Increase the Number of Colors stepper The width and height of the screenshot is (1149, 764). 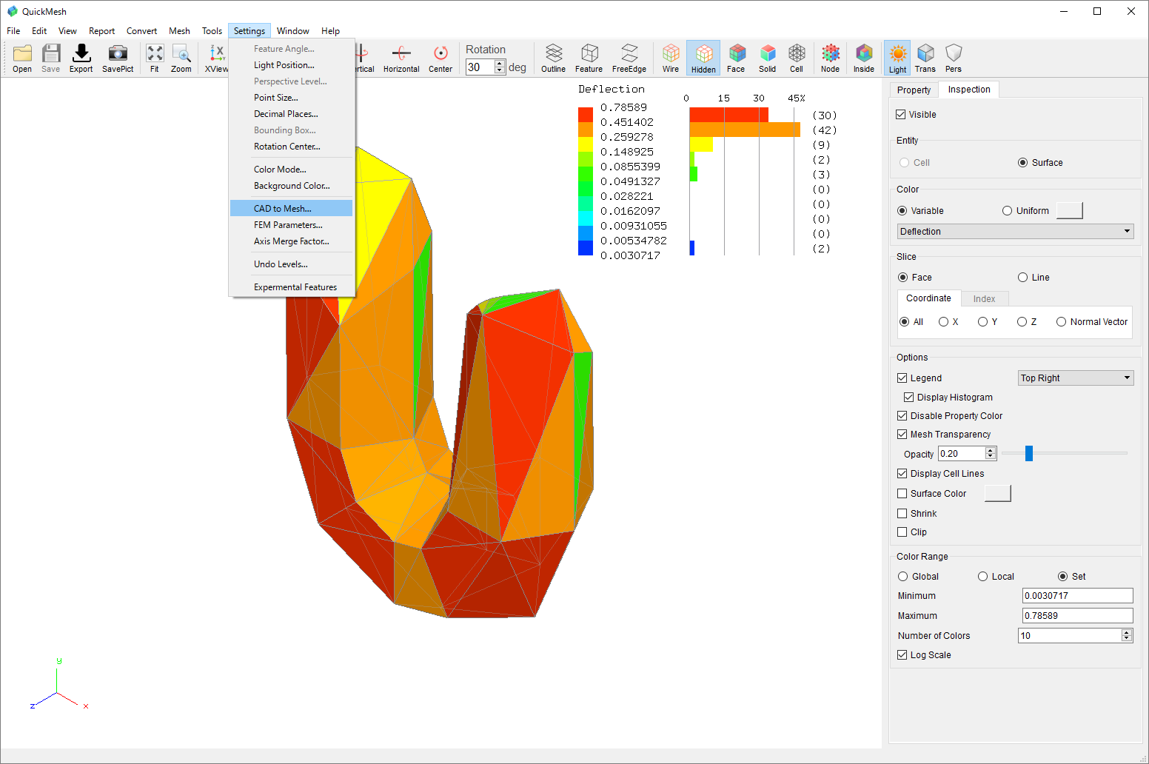(x=1127, y=632)
